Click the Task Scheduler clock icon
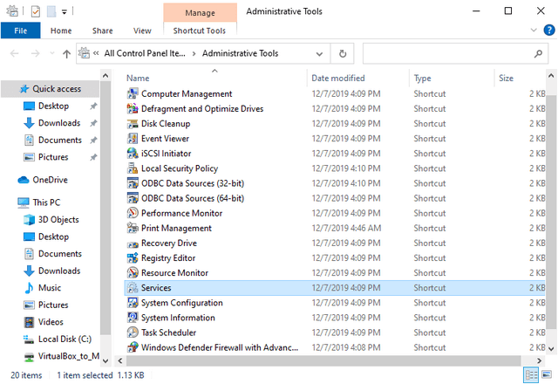 pos(133,333)
